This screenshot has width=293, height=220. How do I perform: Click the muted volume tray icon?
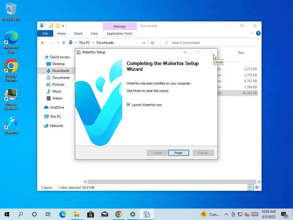tap(247, 214)
